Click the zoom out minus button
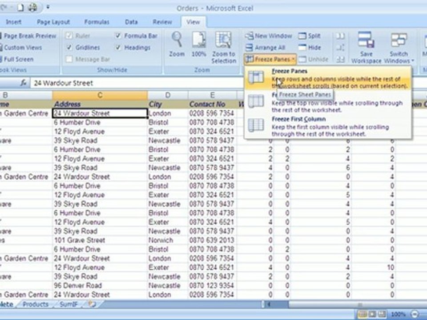Screen dimensions: 427x320 (x=415, y=314)
